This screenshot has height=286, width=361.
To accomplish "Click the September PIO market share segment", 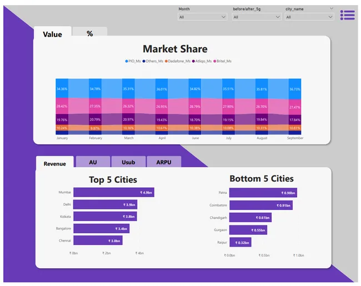I will (295, 89).
